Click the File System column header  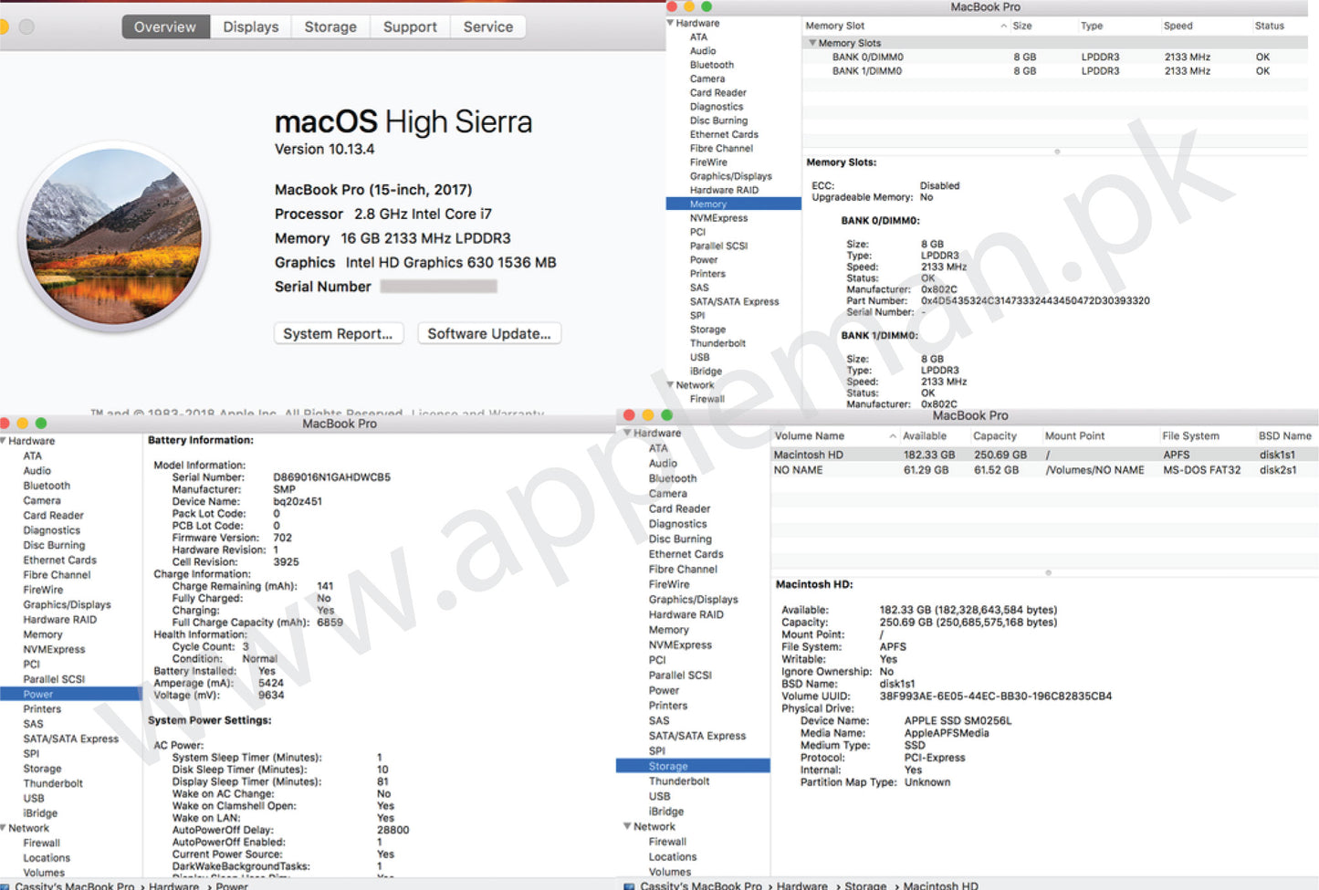pos(1190,436)
